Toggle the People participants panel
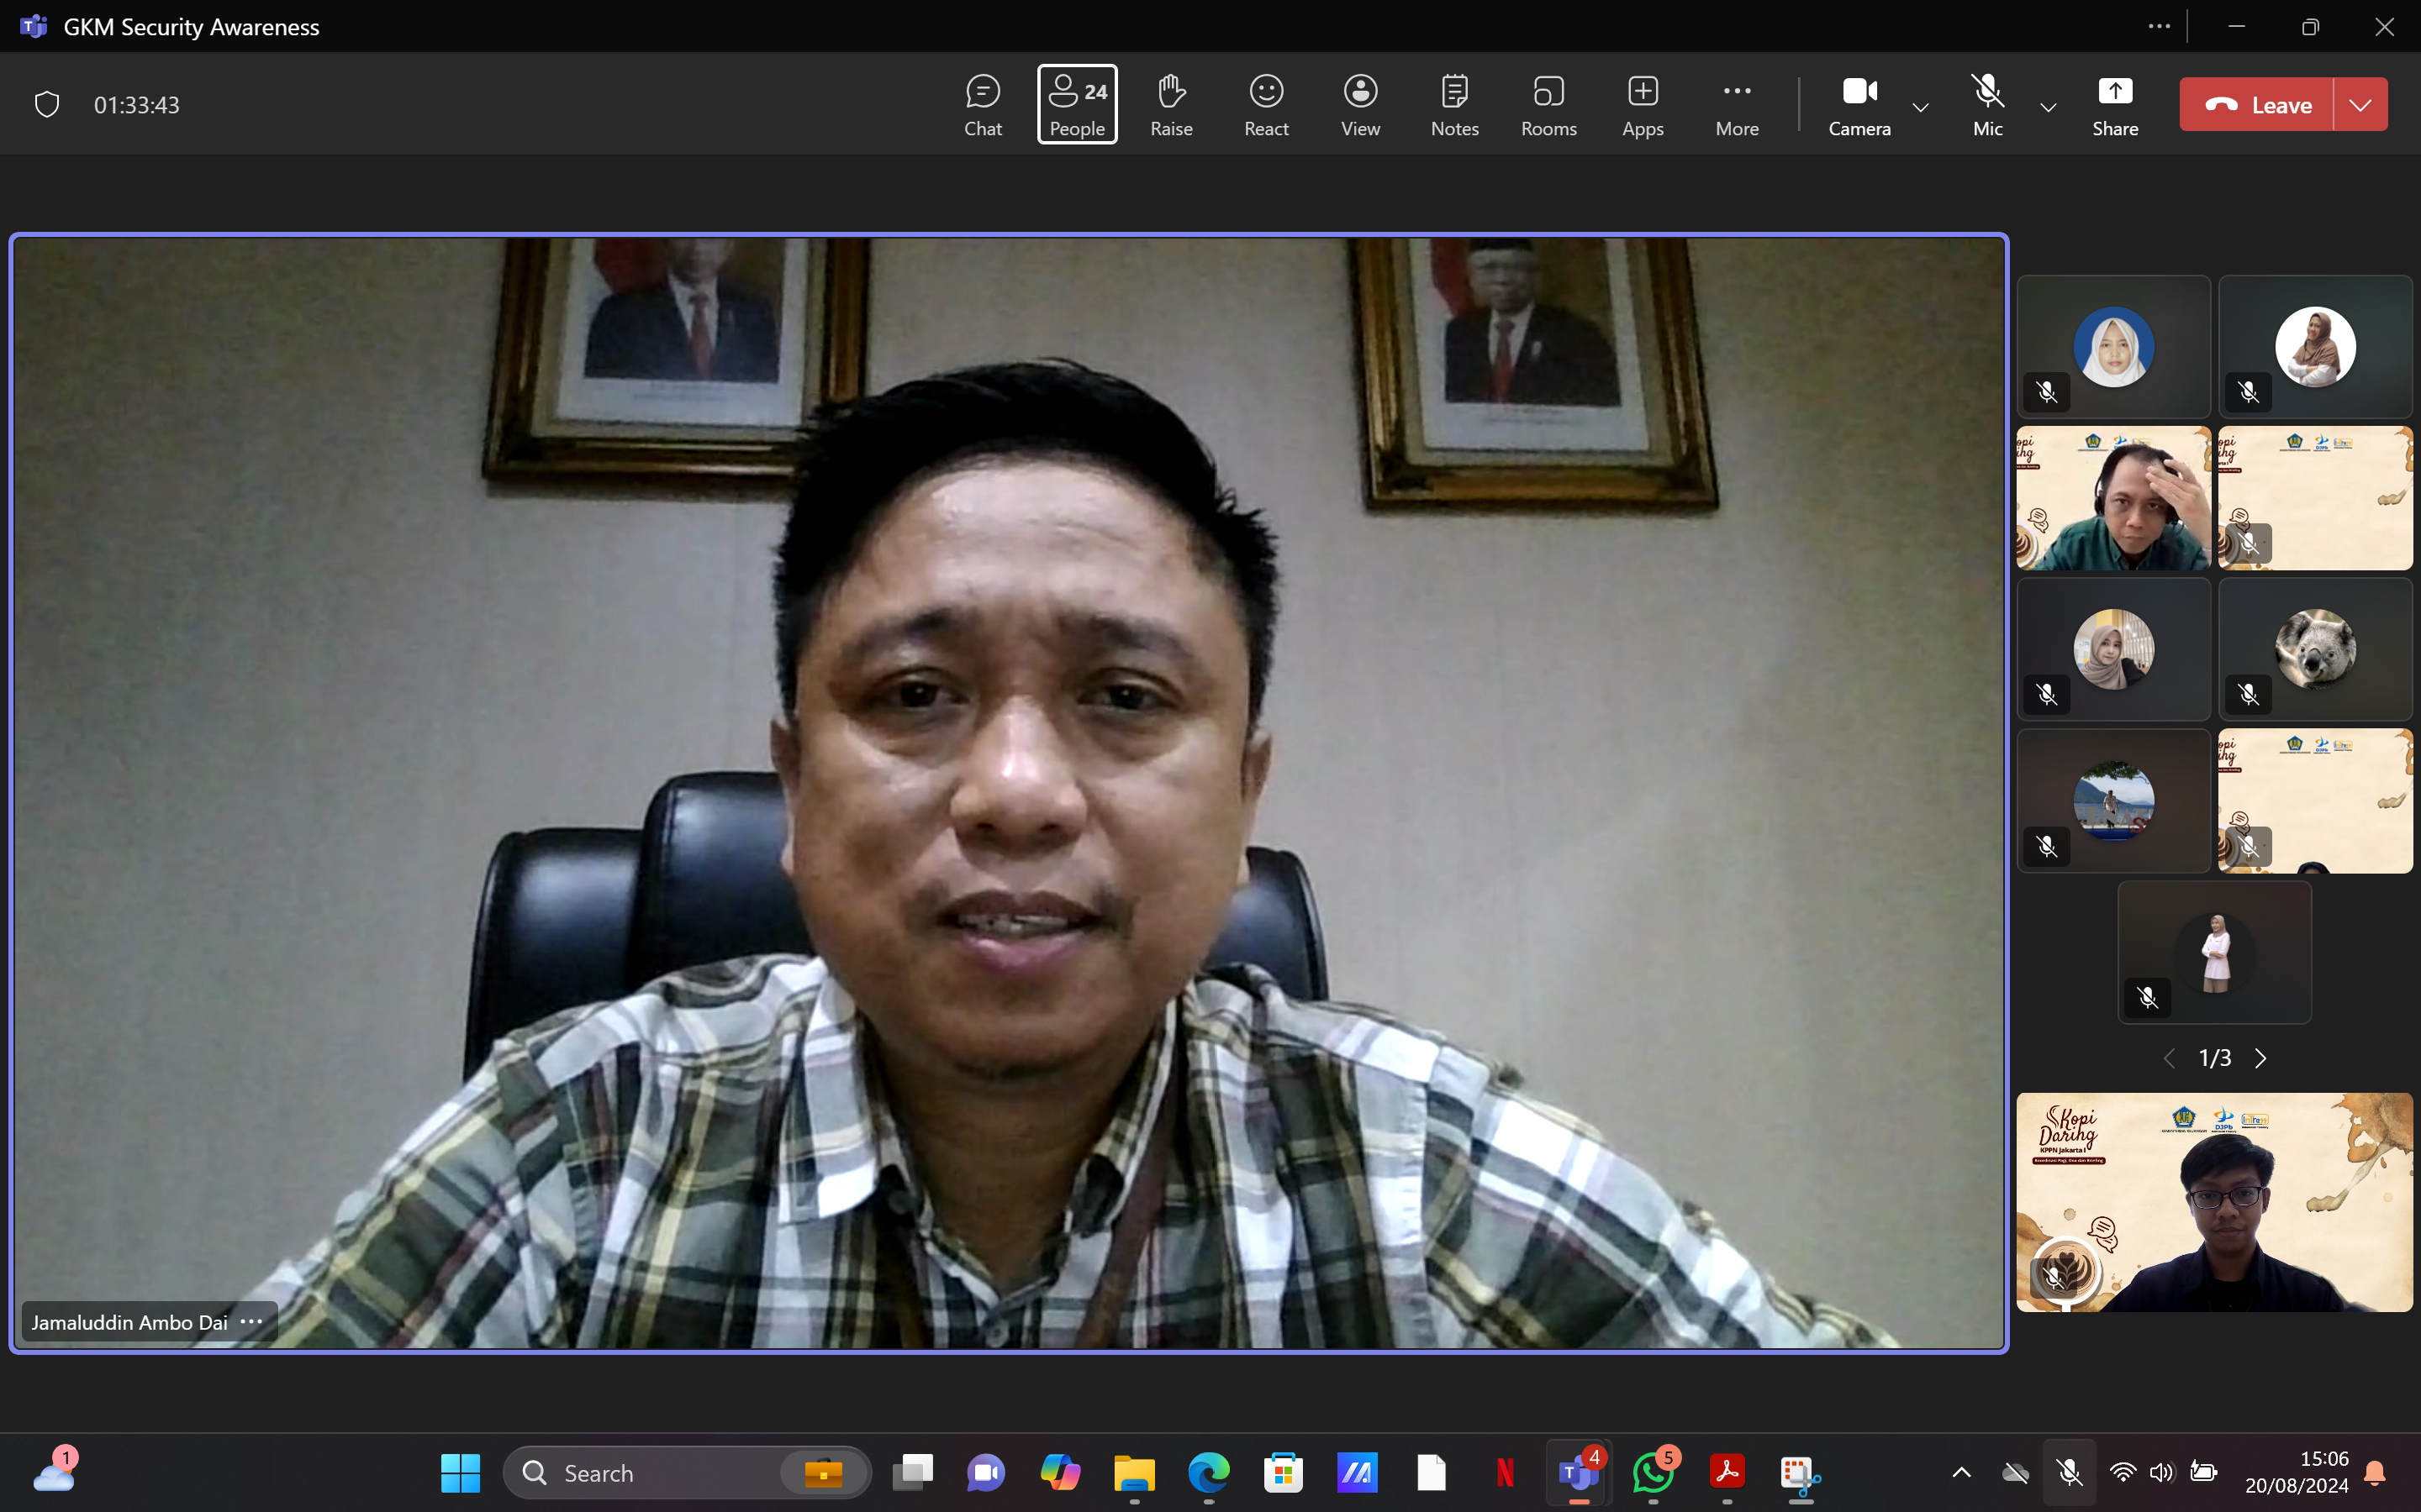2421x1512 pixels. point(1077,104)
